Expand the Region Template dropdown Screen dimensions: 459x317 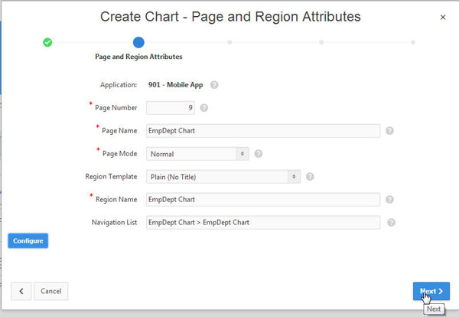(x=223, y=177)
